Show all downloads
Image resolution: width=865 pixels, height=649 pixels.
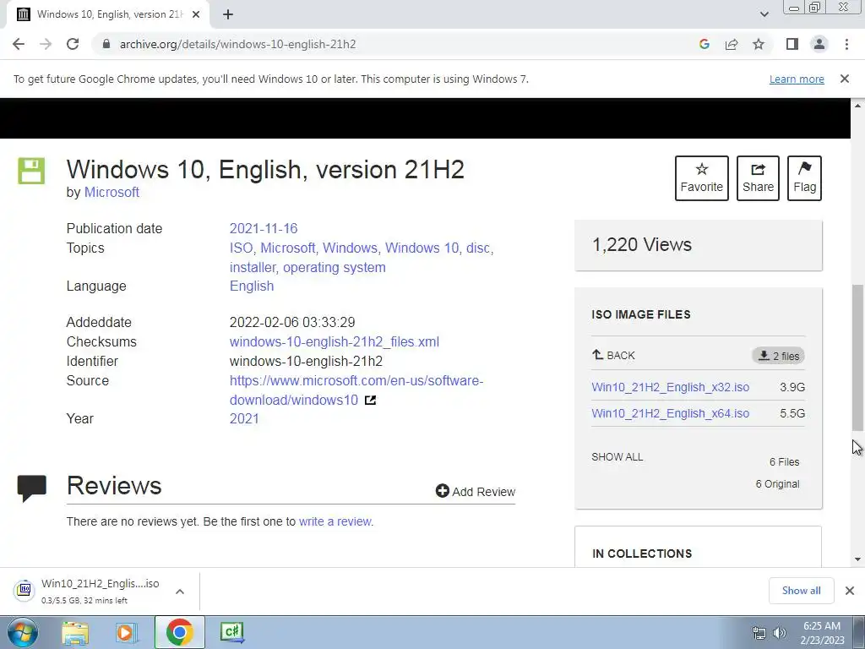pos(801,591)
